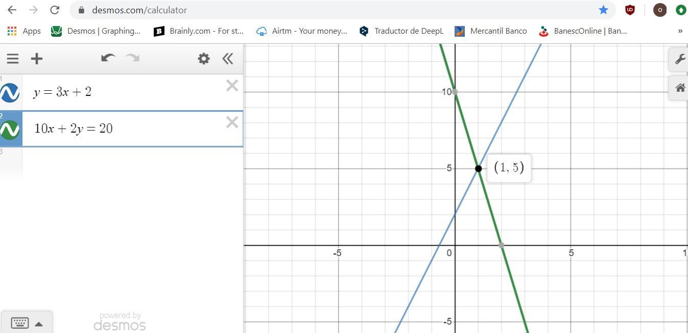Viewport: 688px width, 333px height.
Task: Redo the last action in Desmos
Action: coord(132,58)
